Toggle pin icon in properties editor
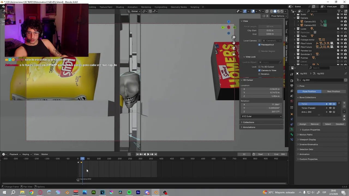Viewport: 349px width, 196px height. [x=346, y=73]
